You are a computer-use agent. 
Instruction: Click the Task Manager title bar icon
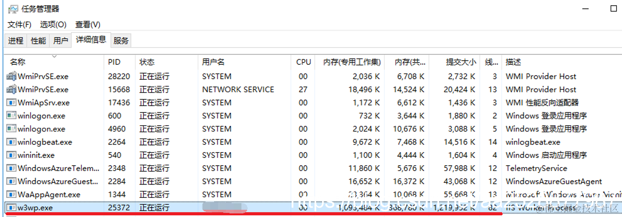(12, 8)
